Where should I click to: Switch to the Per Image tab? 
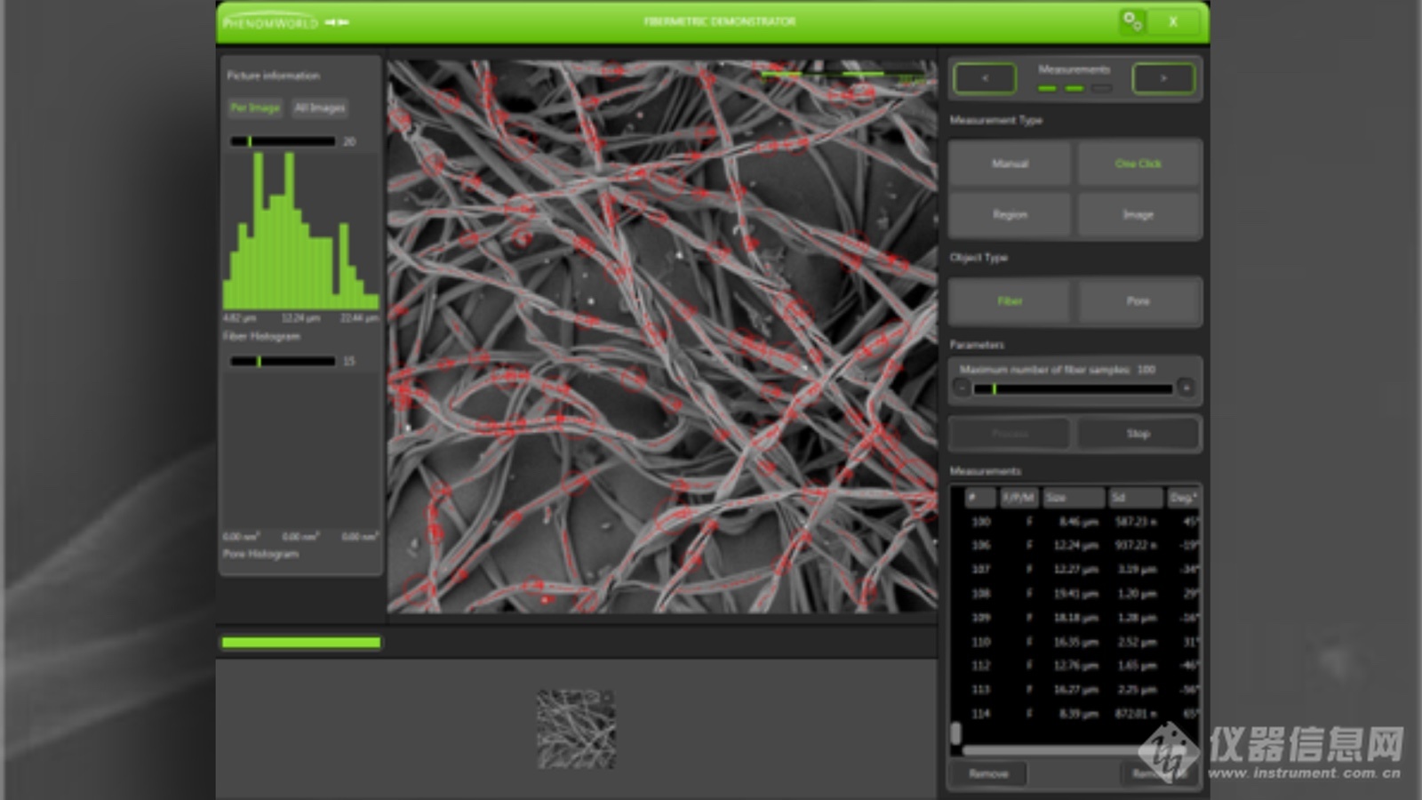click(255, 108)
